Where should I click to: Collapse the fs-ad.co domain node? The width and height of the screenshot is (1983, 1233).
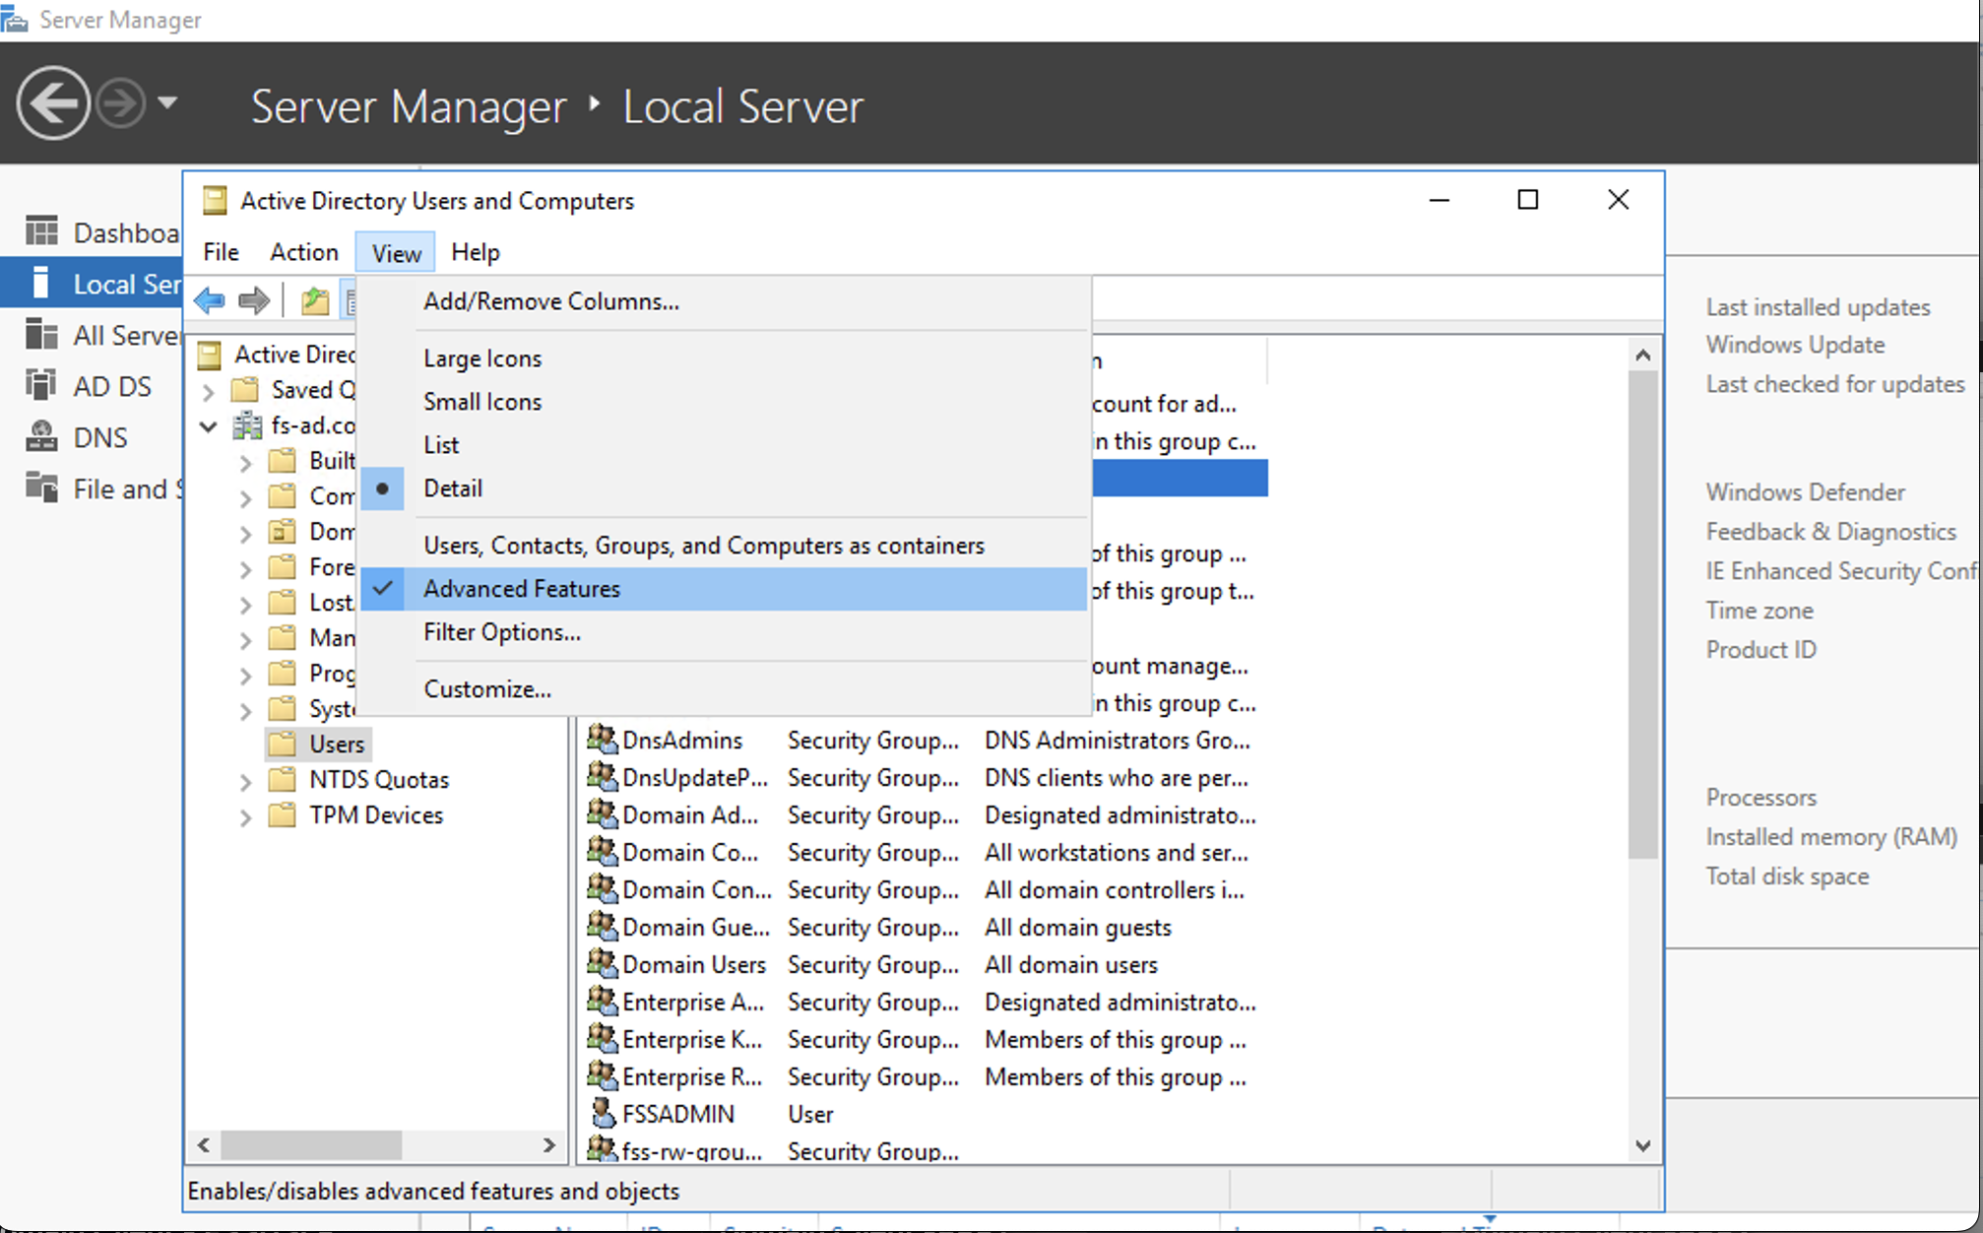pos(208,425)
